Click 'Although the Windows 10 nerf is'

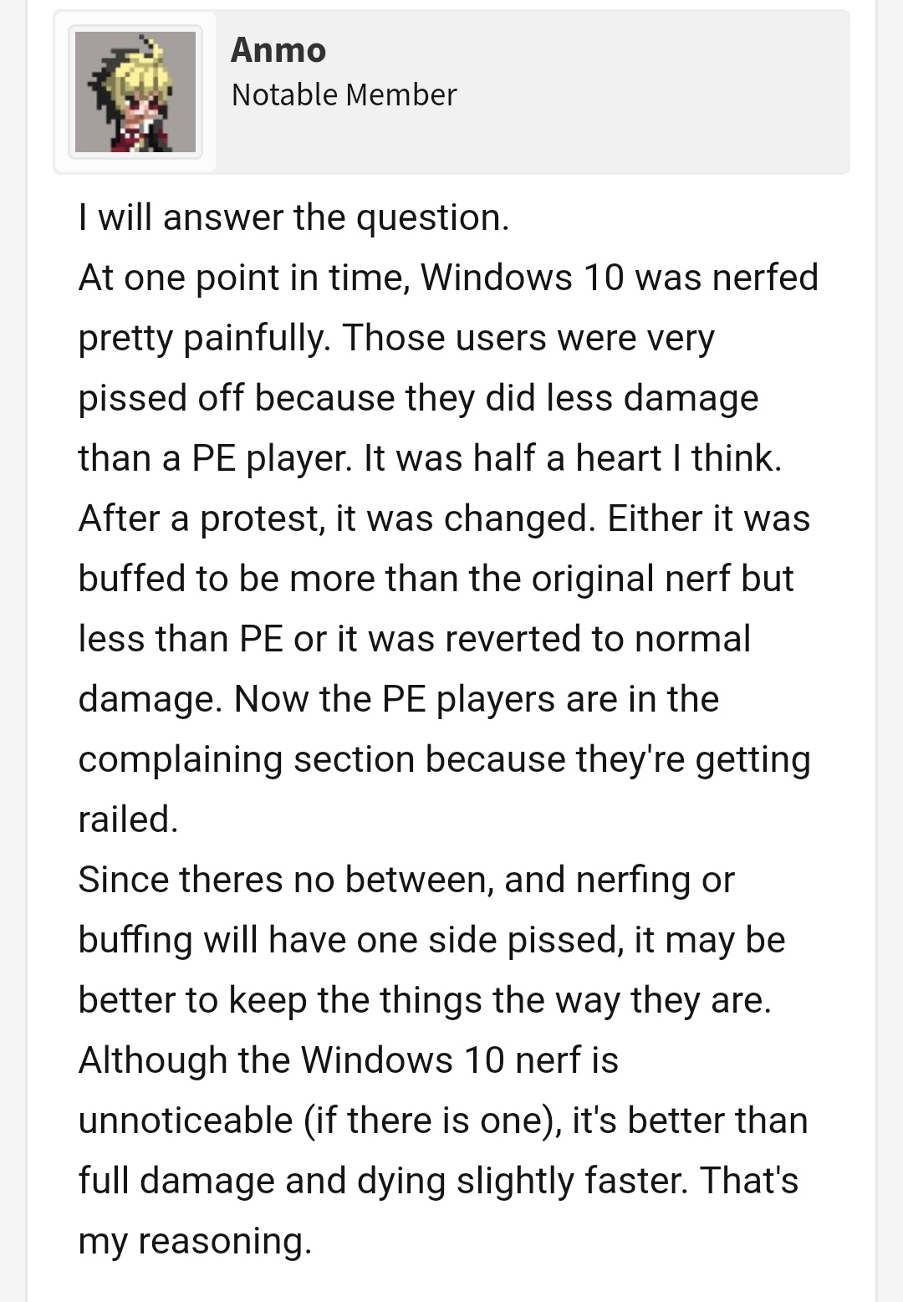tap(348, 1060)
